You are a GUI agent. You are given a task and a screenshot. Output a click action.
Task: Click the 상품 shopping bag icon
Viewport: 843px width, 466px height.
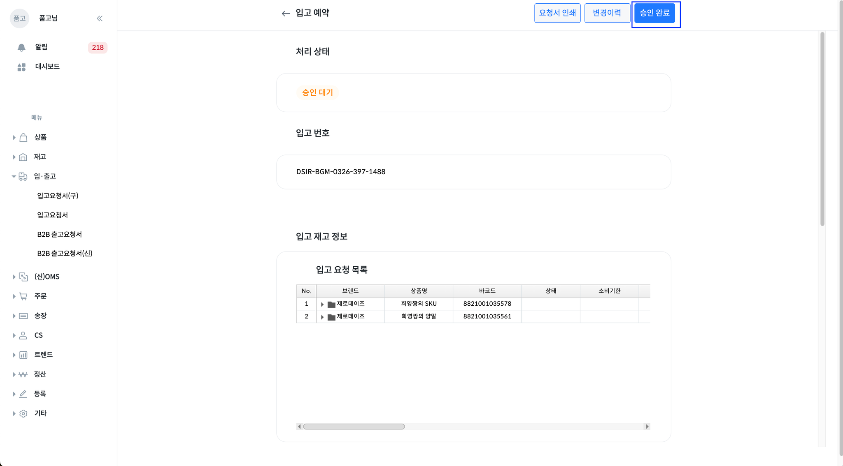tap(23, 138)
